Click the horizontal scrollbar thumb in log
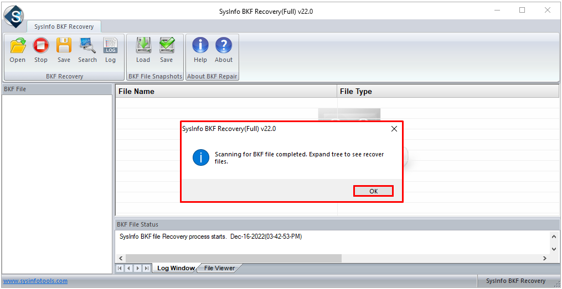Viewport: 562px width, 289px height. click(234, 258)
